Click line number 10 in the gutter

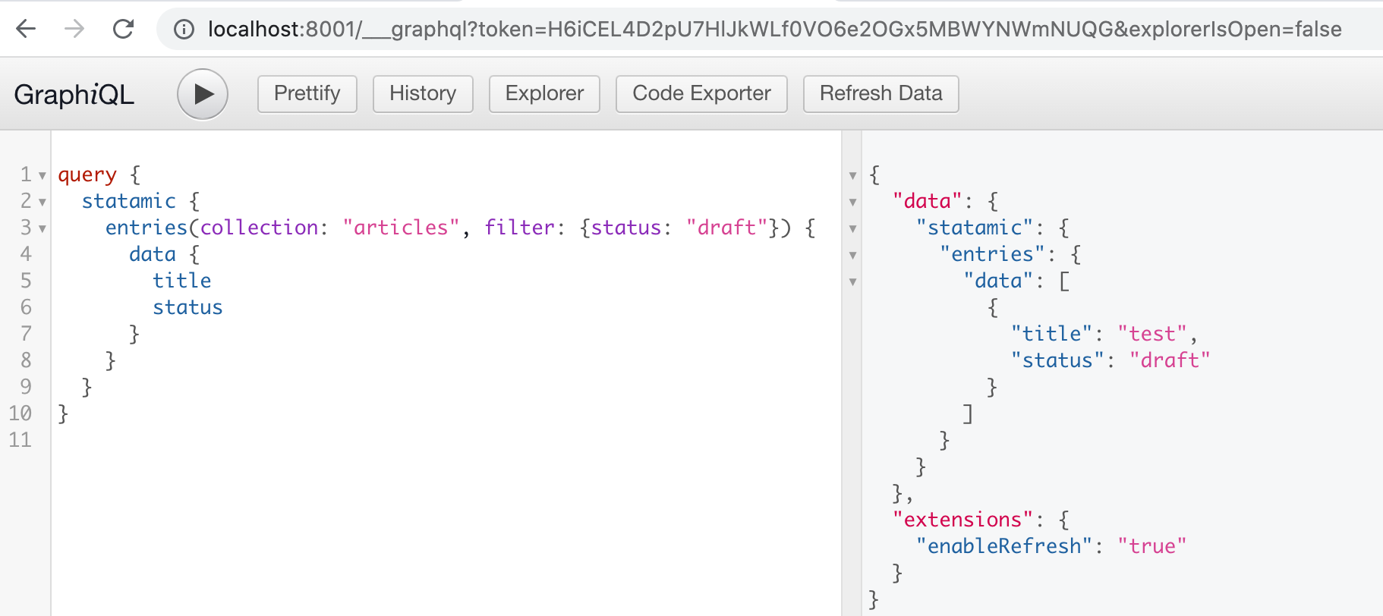[20, 413]
